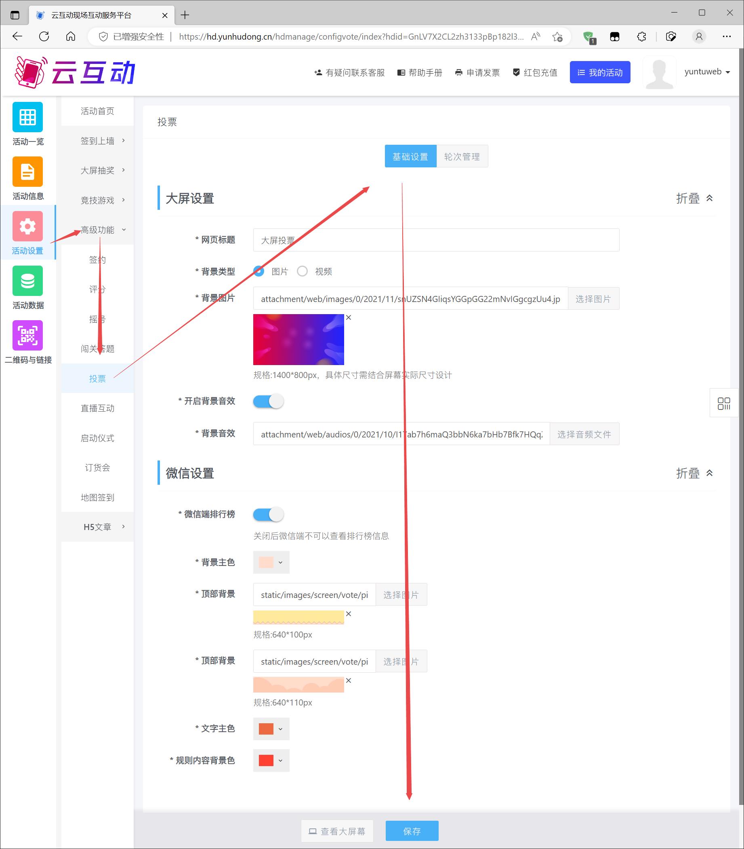Remove the background image thumbnail

click(349, 318)
